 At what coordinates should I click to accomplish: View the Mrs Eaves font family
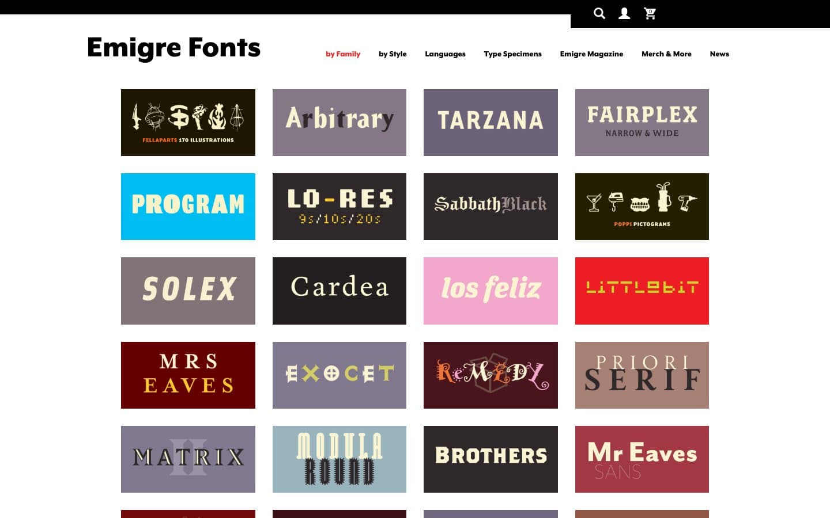point(188,375)
